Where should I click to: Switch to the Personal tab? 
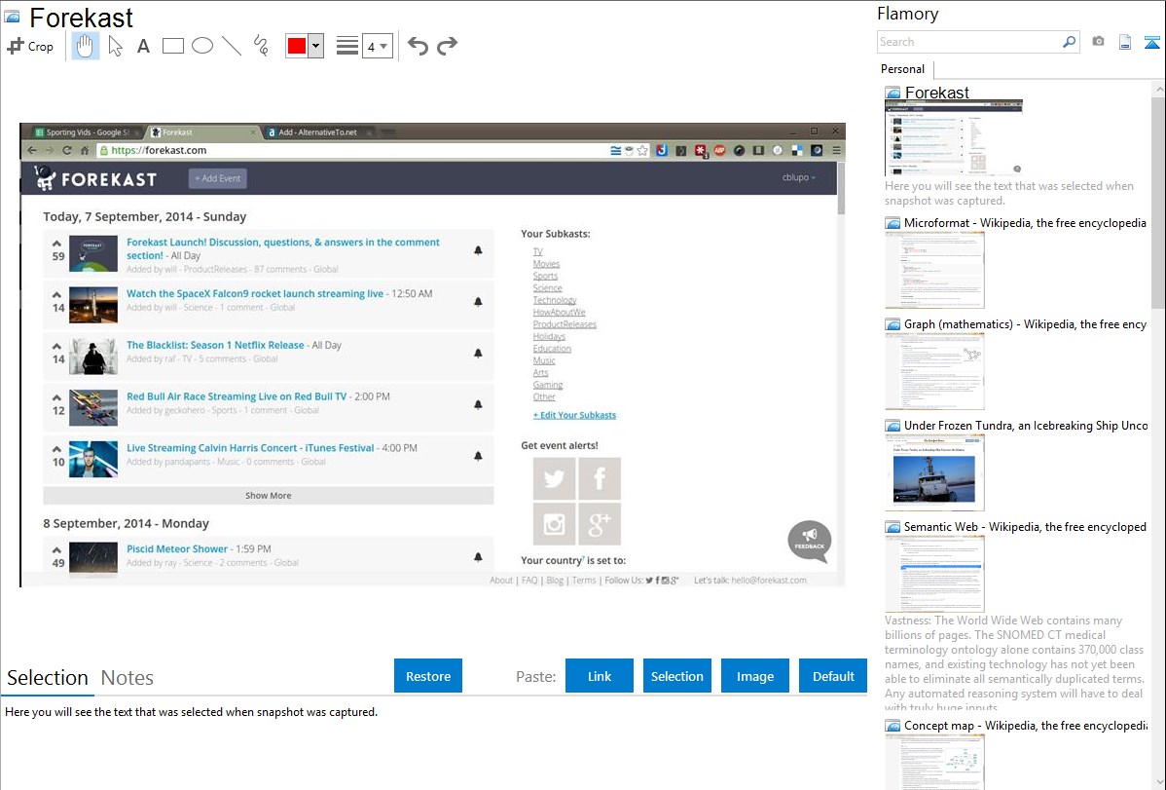click(x=903, y=69)
